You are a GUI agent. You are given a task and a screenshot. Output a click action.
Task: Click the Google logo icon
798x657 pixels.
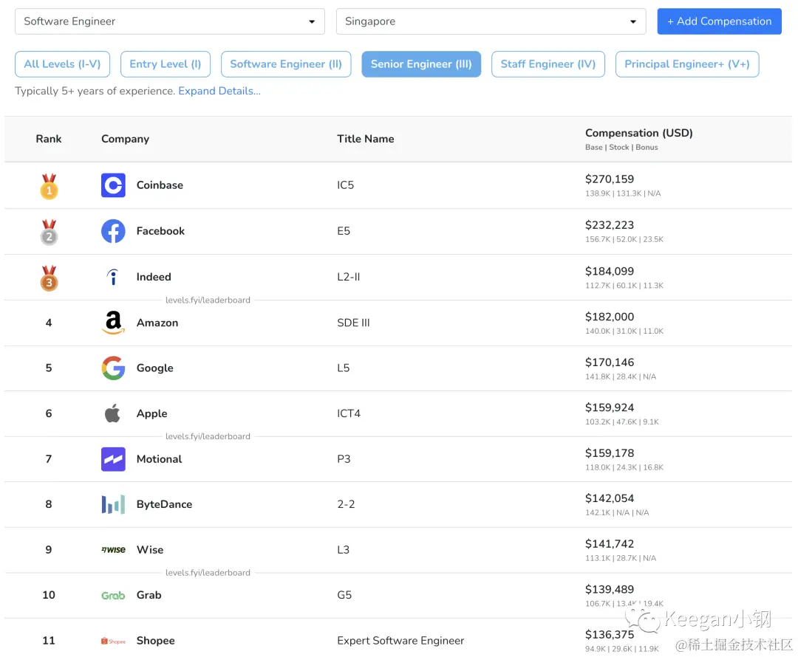coord(113,368)
